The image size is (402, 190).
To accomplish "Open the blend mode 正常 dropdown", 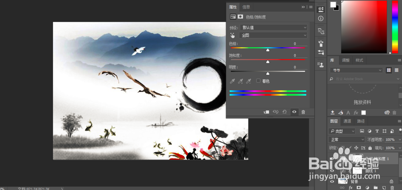I will coord(347,139).
